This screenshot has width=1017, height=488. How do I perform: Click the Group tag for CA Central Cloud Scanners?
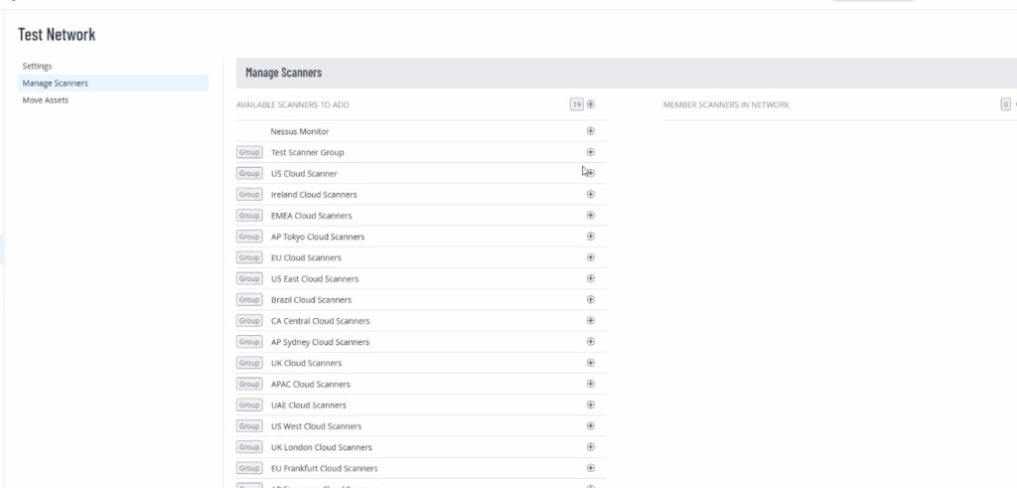(x=248, y=321)
